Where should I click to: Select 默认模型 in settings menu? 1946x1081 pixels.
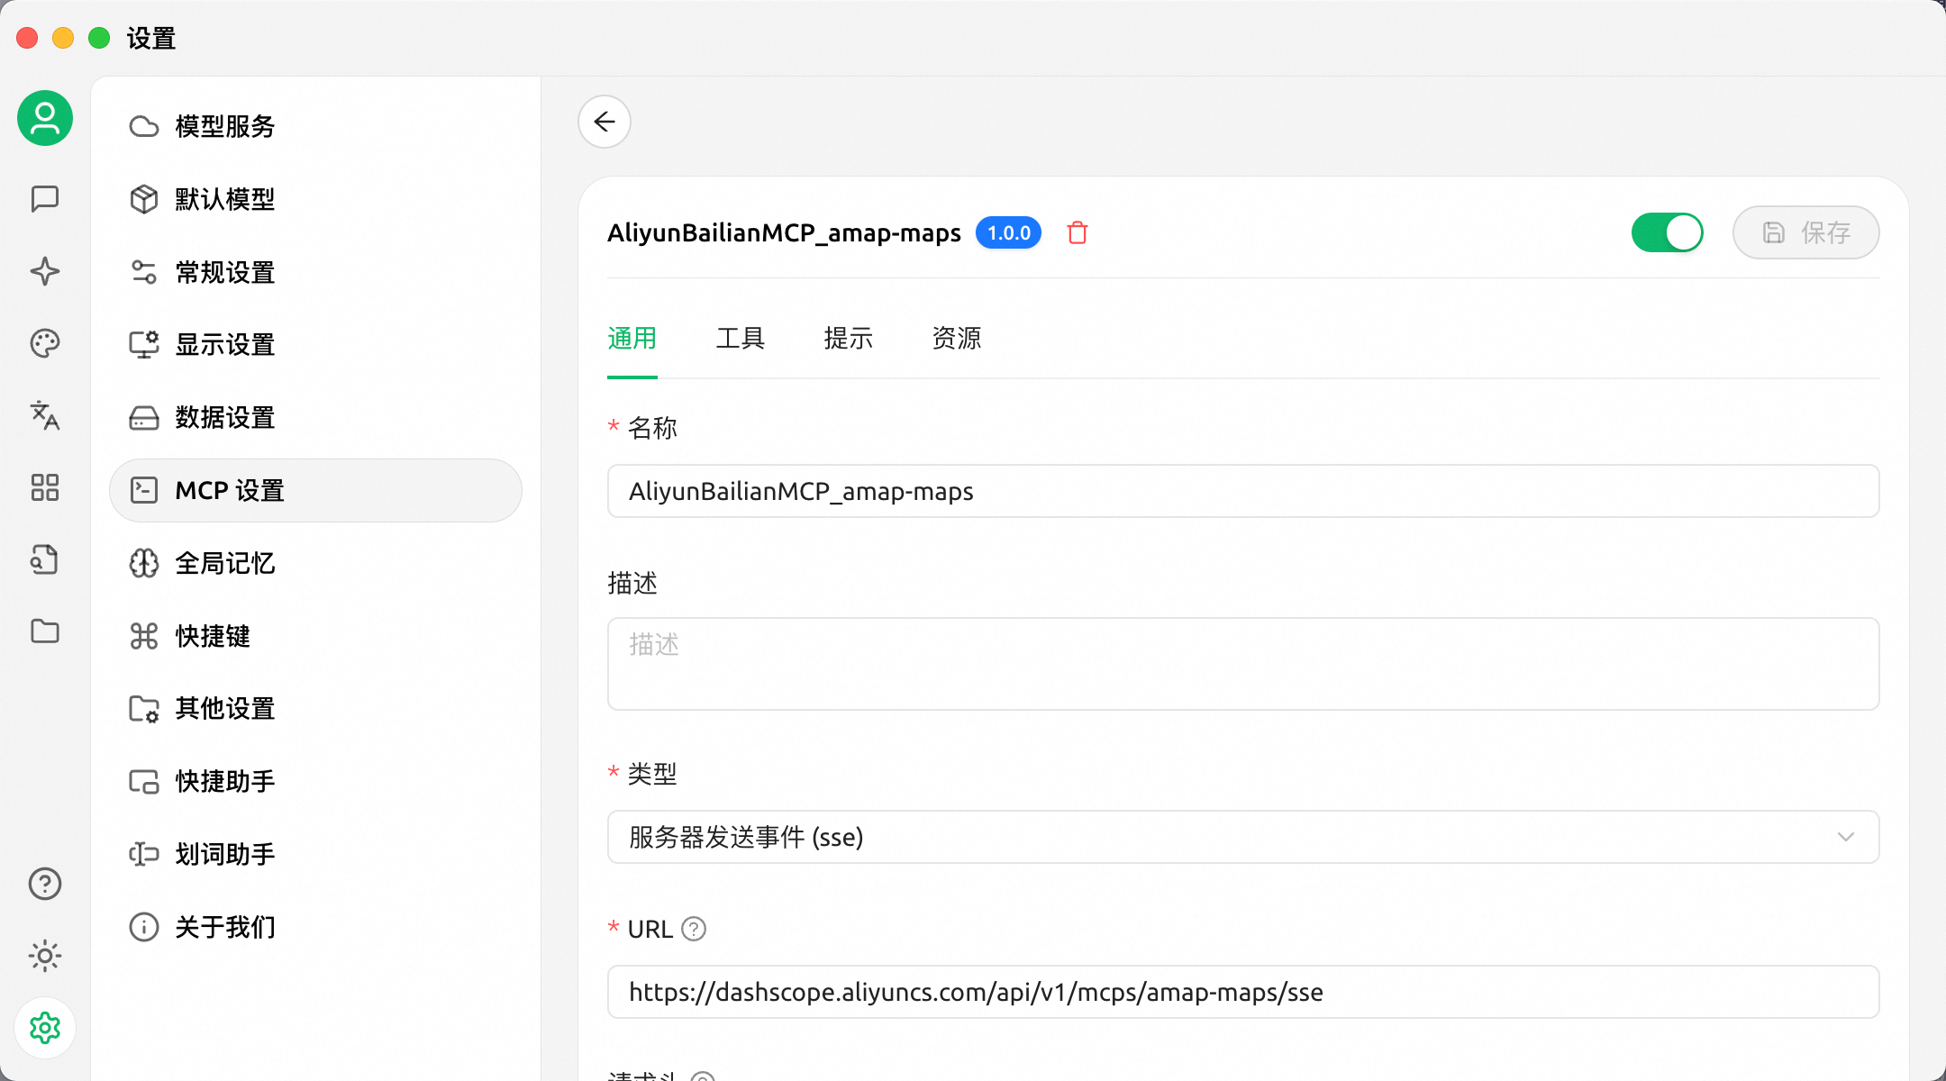[x=315, y=199]
